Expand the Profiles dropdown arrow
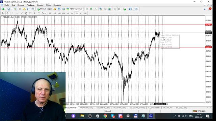The image size is (216, 121). pos(11,9)
